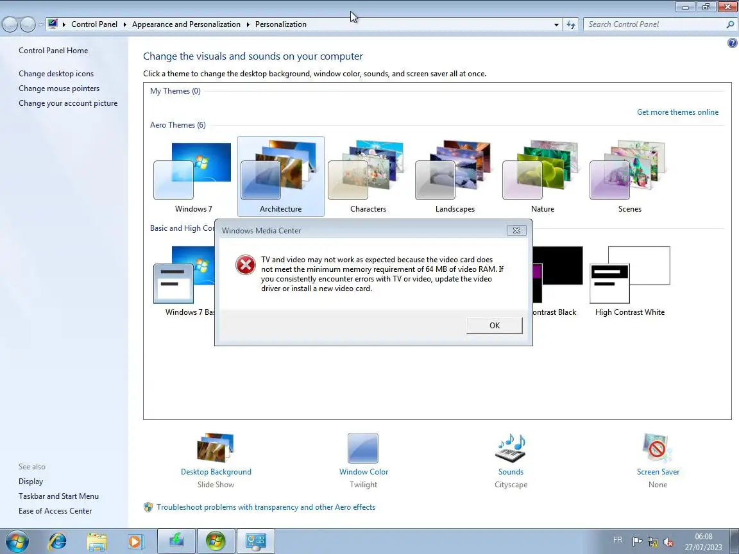Select the Landscapes theme
739x554 pixels.
(x=455, y=177)
